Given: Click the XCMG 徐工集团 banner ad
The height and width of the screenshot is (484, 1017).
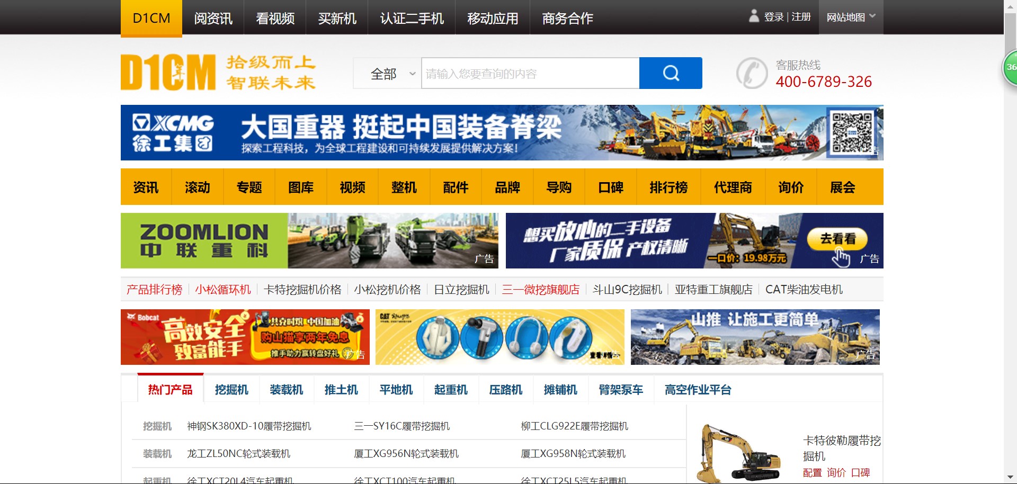Looking at the screenshot, I should pyautogui.click(x=502, y=132).
